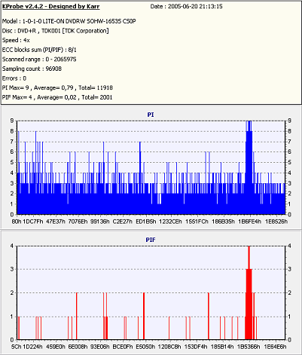The image size is (302, 355).
Task: Click the 1E64E6h label on PIF axis
Action: (x=275, y=347)
